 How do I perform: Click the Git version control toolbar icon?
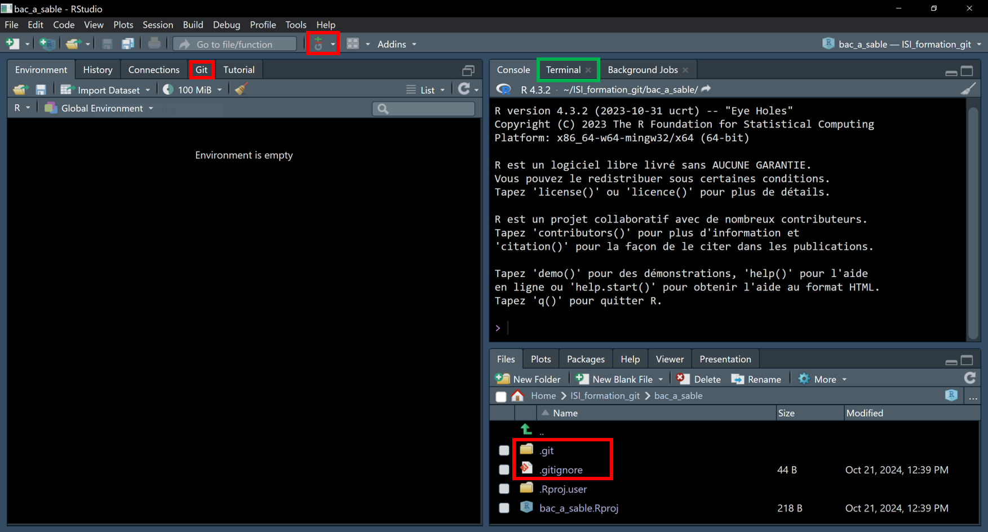click(x=318, y=44)
